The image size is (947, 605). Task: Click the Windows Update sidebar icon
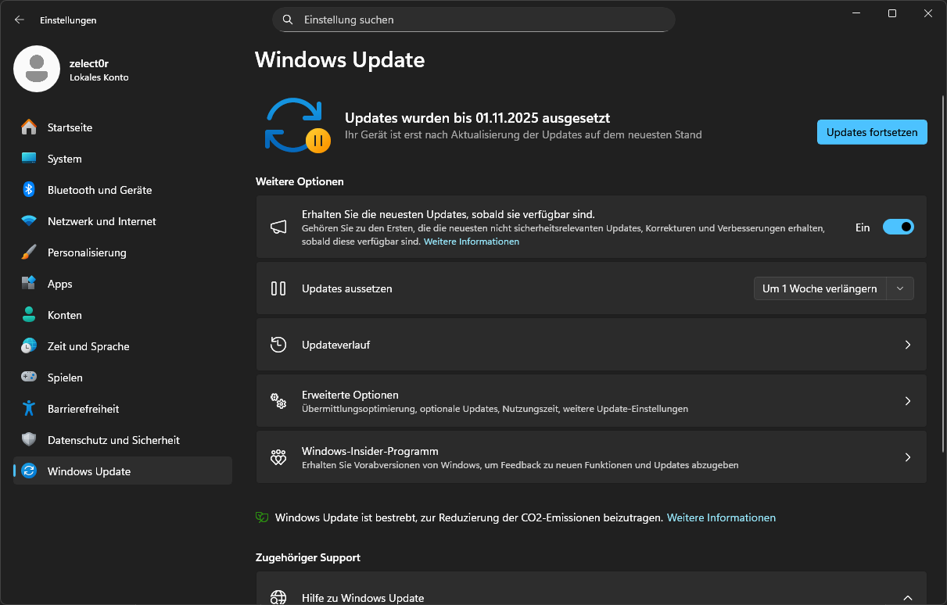(29, 471)
